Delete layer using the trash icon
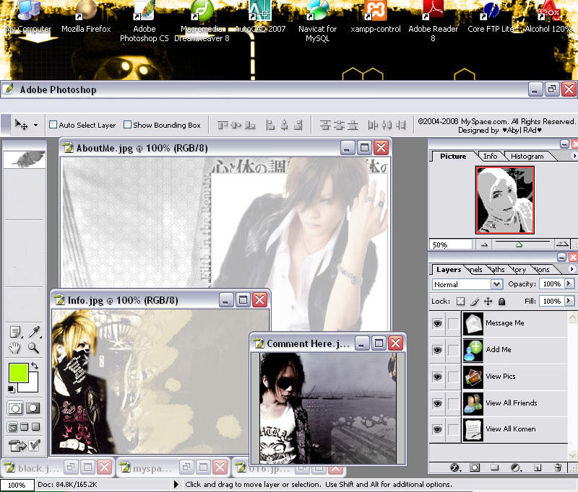This screenshot has width=578, height=492. tap(558, 467)
